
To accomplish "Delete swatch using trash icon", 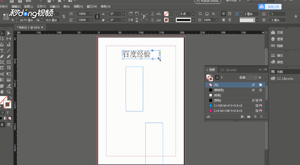I will coord(262,116).
